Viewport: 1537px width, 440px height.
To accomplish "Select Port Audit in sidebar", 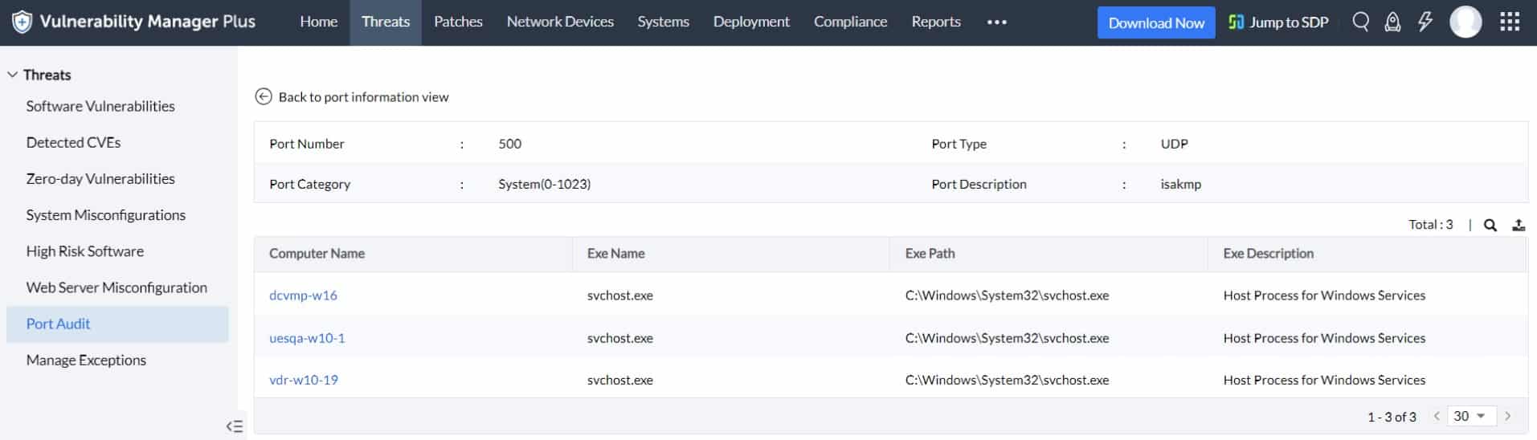I will [x=117, y=324].
